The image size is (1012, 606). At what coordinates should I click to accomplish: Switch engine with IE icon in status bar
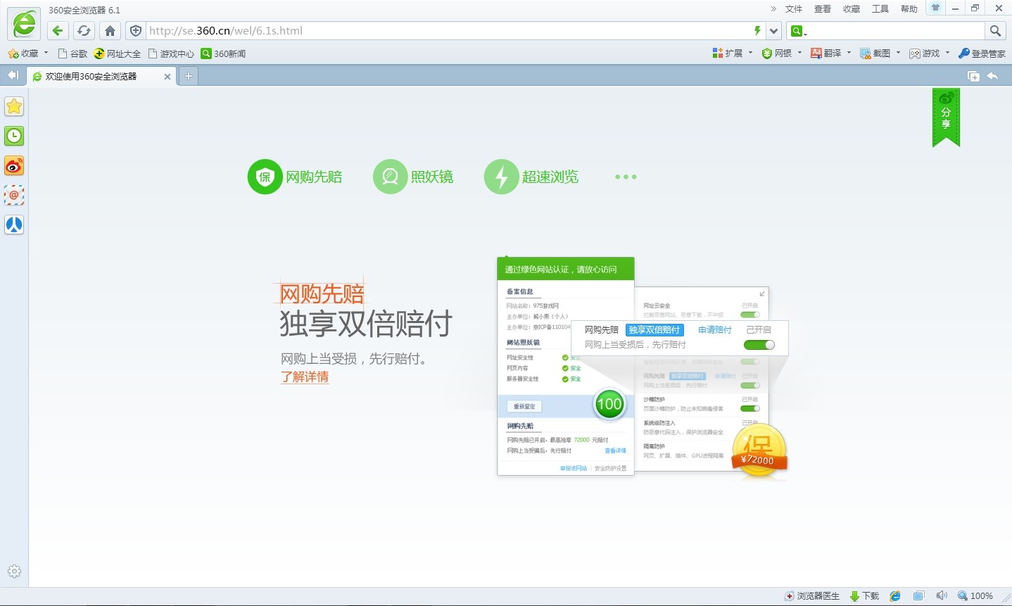coord(895,596)
